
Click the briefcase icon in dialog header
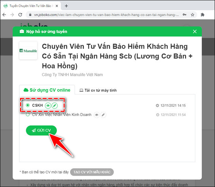(x=22, y=31)
